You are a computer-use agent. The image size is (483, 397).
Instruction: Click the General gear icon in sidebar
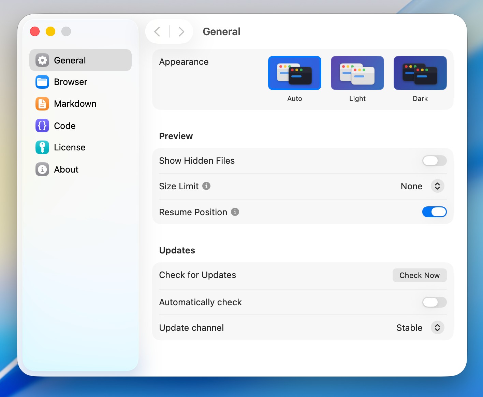42,60
